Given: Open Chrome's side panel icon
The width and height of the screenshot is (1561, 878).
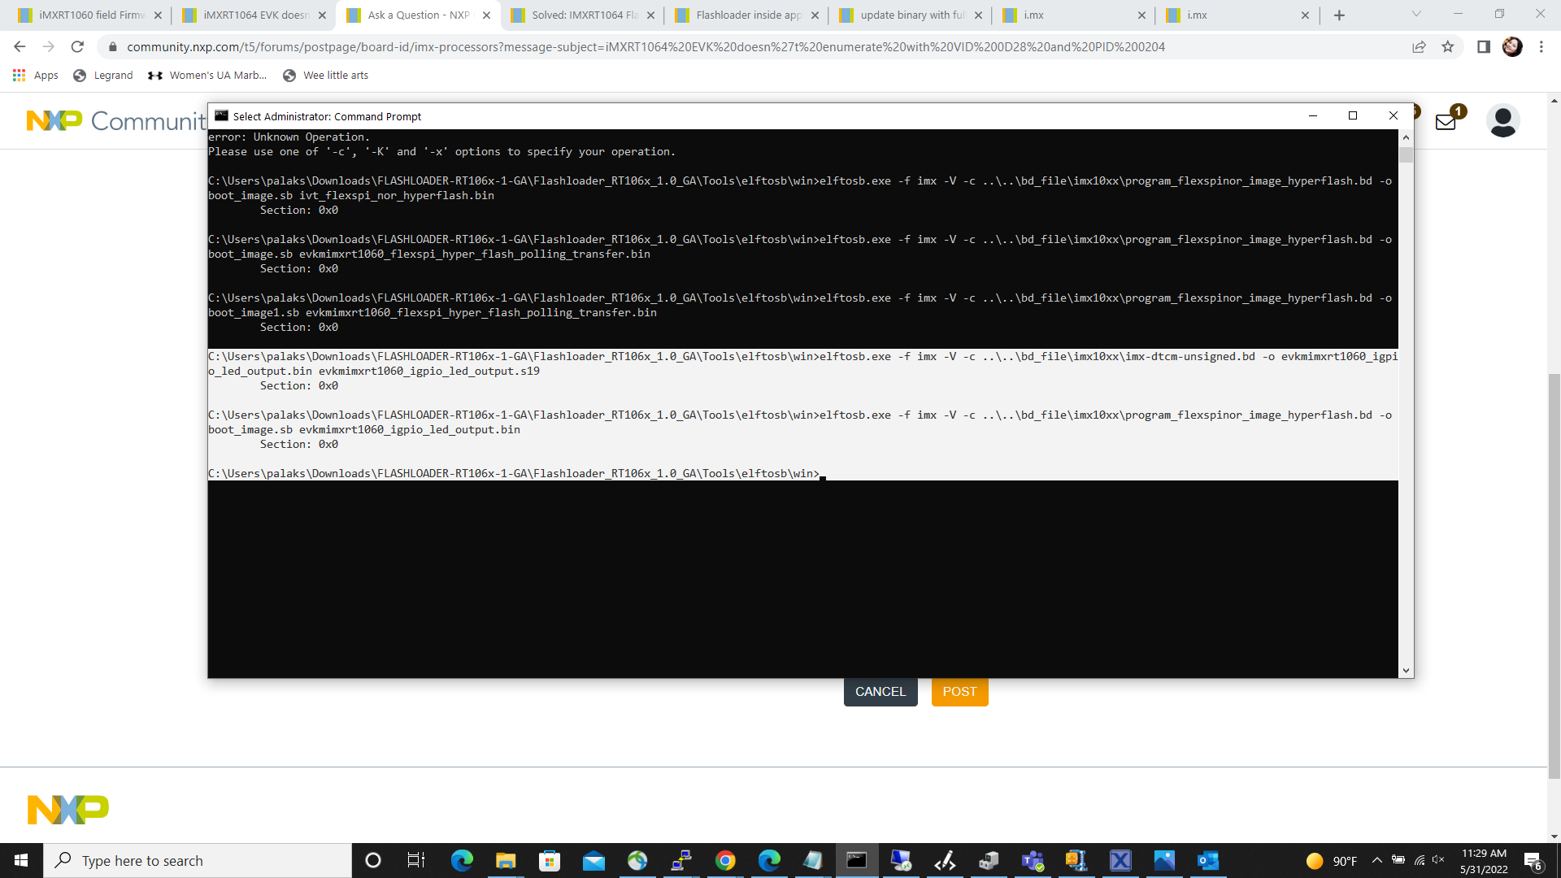Looking at the screenshot, I should tap(1485, 47).
